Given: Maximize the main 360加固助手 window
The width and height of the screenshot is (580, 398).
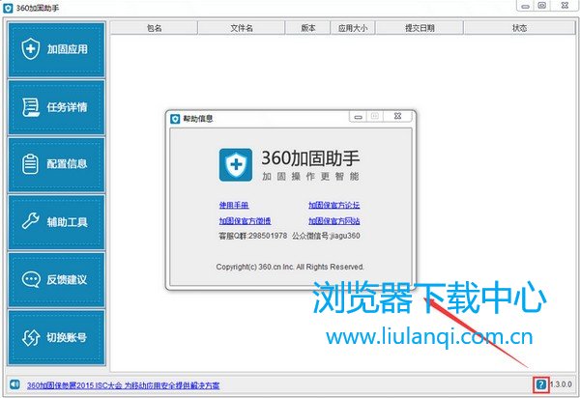Looking at the screenshot, I should pyautogui.click(x=542, y=5).
